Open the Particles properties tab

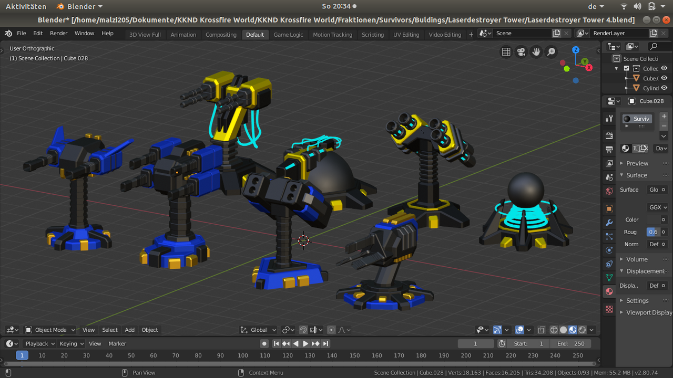[609, 236]
